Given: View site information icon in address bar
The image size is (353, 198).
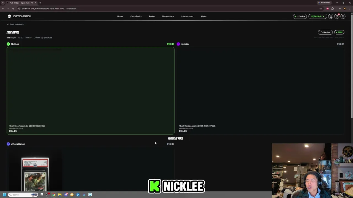Looking at the screenshot, I should click(19, 9).
